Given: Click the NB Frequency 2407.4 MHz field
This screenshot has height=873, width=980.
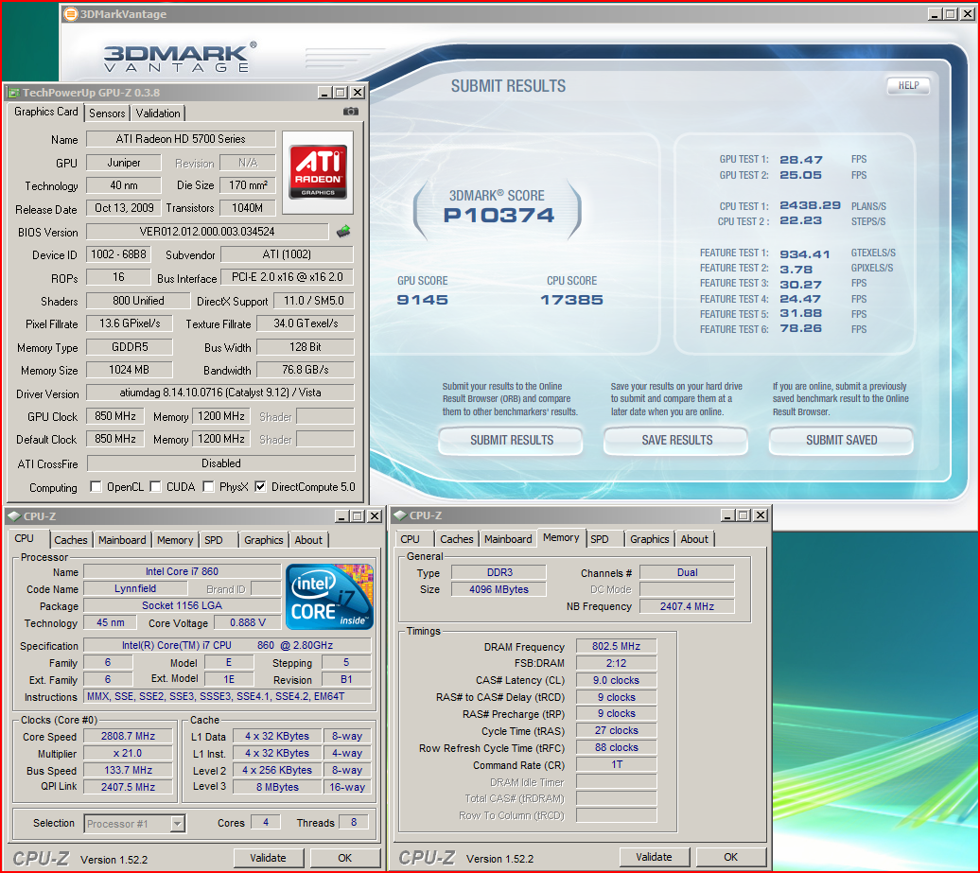Looking at the screenshot, I should [x=687, y=606].
